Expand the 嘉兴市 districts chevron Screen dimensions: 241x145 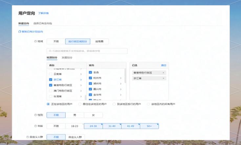[121, 89]
